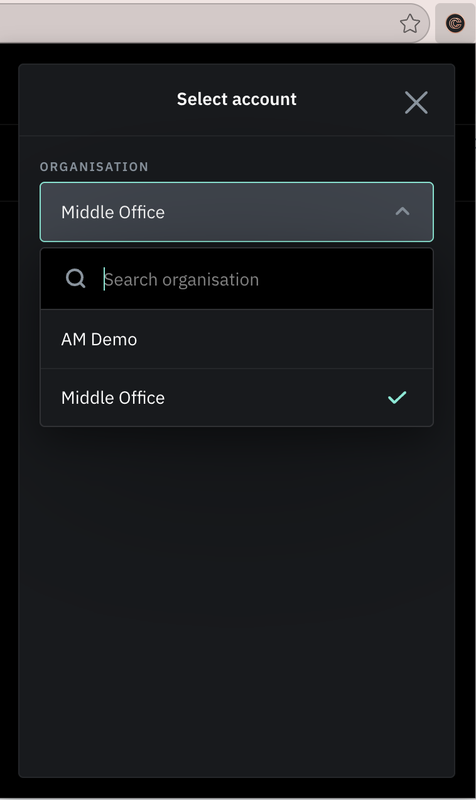Close the Select account dialog

(x=416, y=102)
